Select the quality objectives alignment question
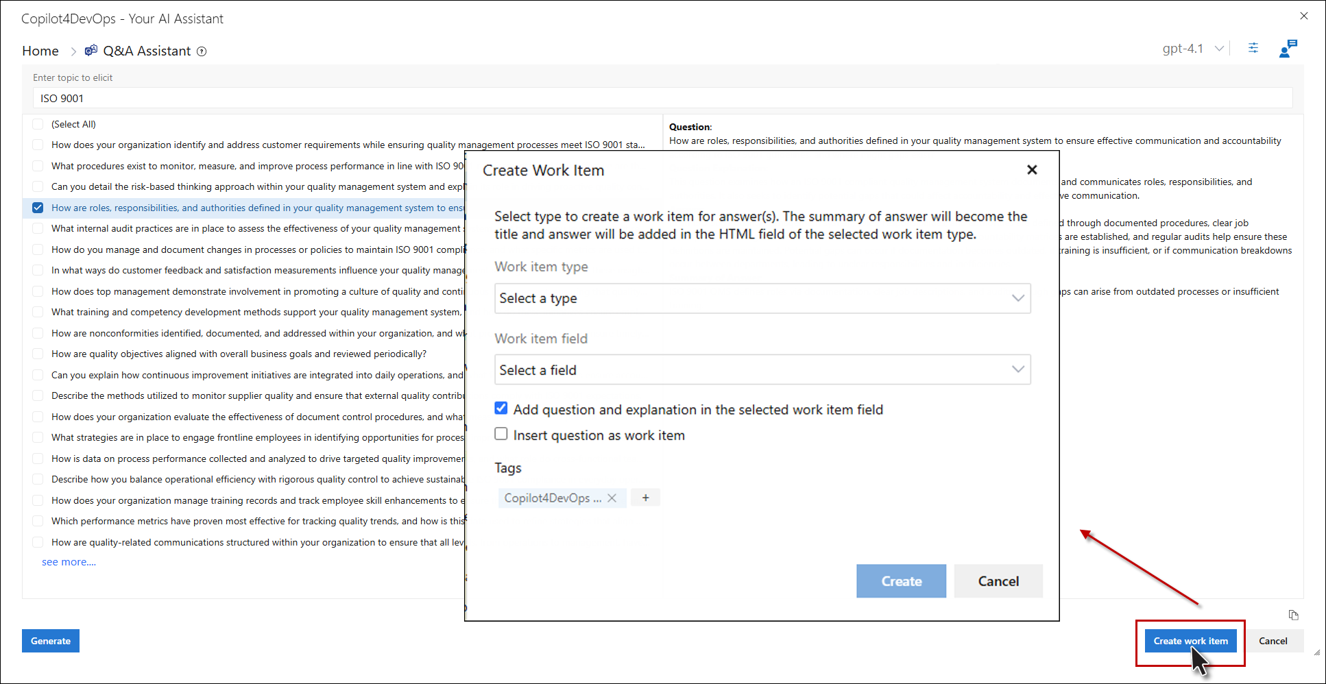Image resolution: width=1326 pixels, height=684 pixels. tap(38, 354)
